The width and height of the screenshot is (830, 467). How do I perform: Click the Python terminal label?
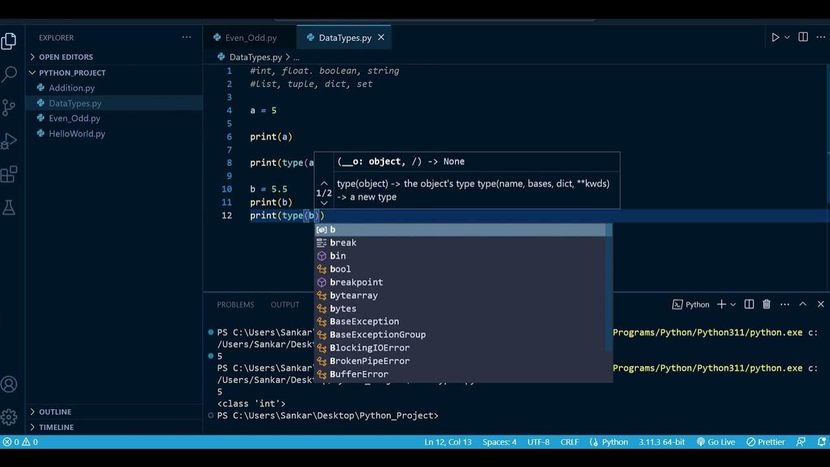(691, 305)
